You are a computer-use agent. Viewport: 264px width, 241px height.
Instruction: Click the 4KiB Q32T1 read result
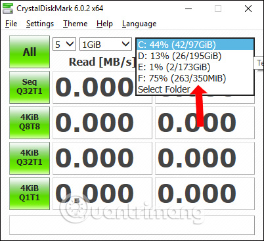102,158
